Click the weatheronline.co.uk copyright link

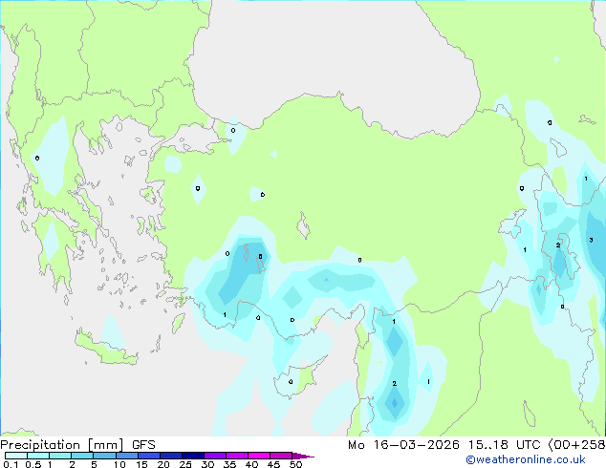tap(526, 459)
